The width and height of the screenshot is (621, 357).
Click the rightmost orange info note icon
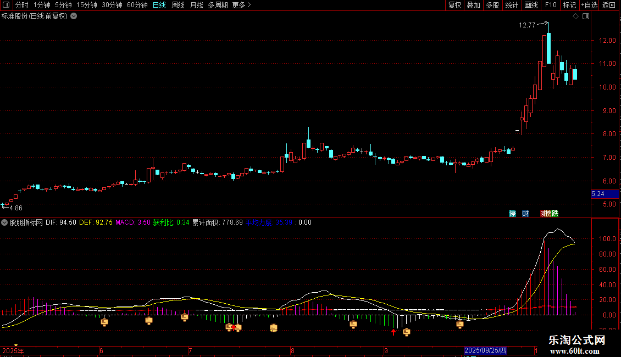[459, 325]
